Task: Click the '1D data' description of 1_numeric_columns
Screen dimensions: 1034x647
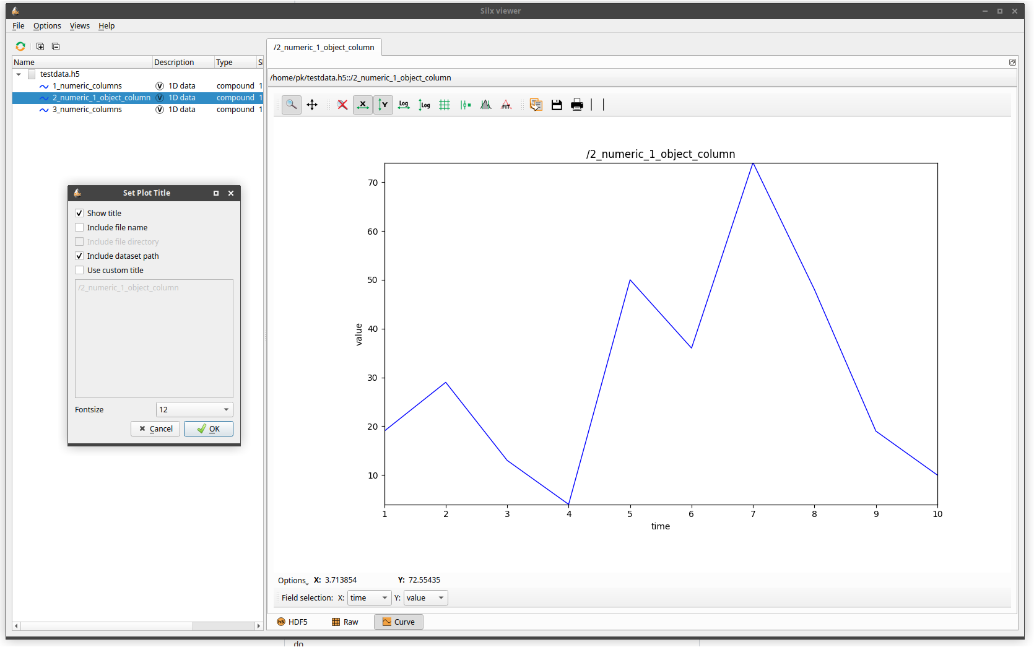Action: (182, 86)
